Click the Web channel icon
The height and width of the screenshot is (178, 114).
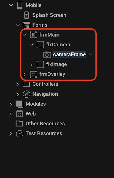[20, 114]
